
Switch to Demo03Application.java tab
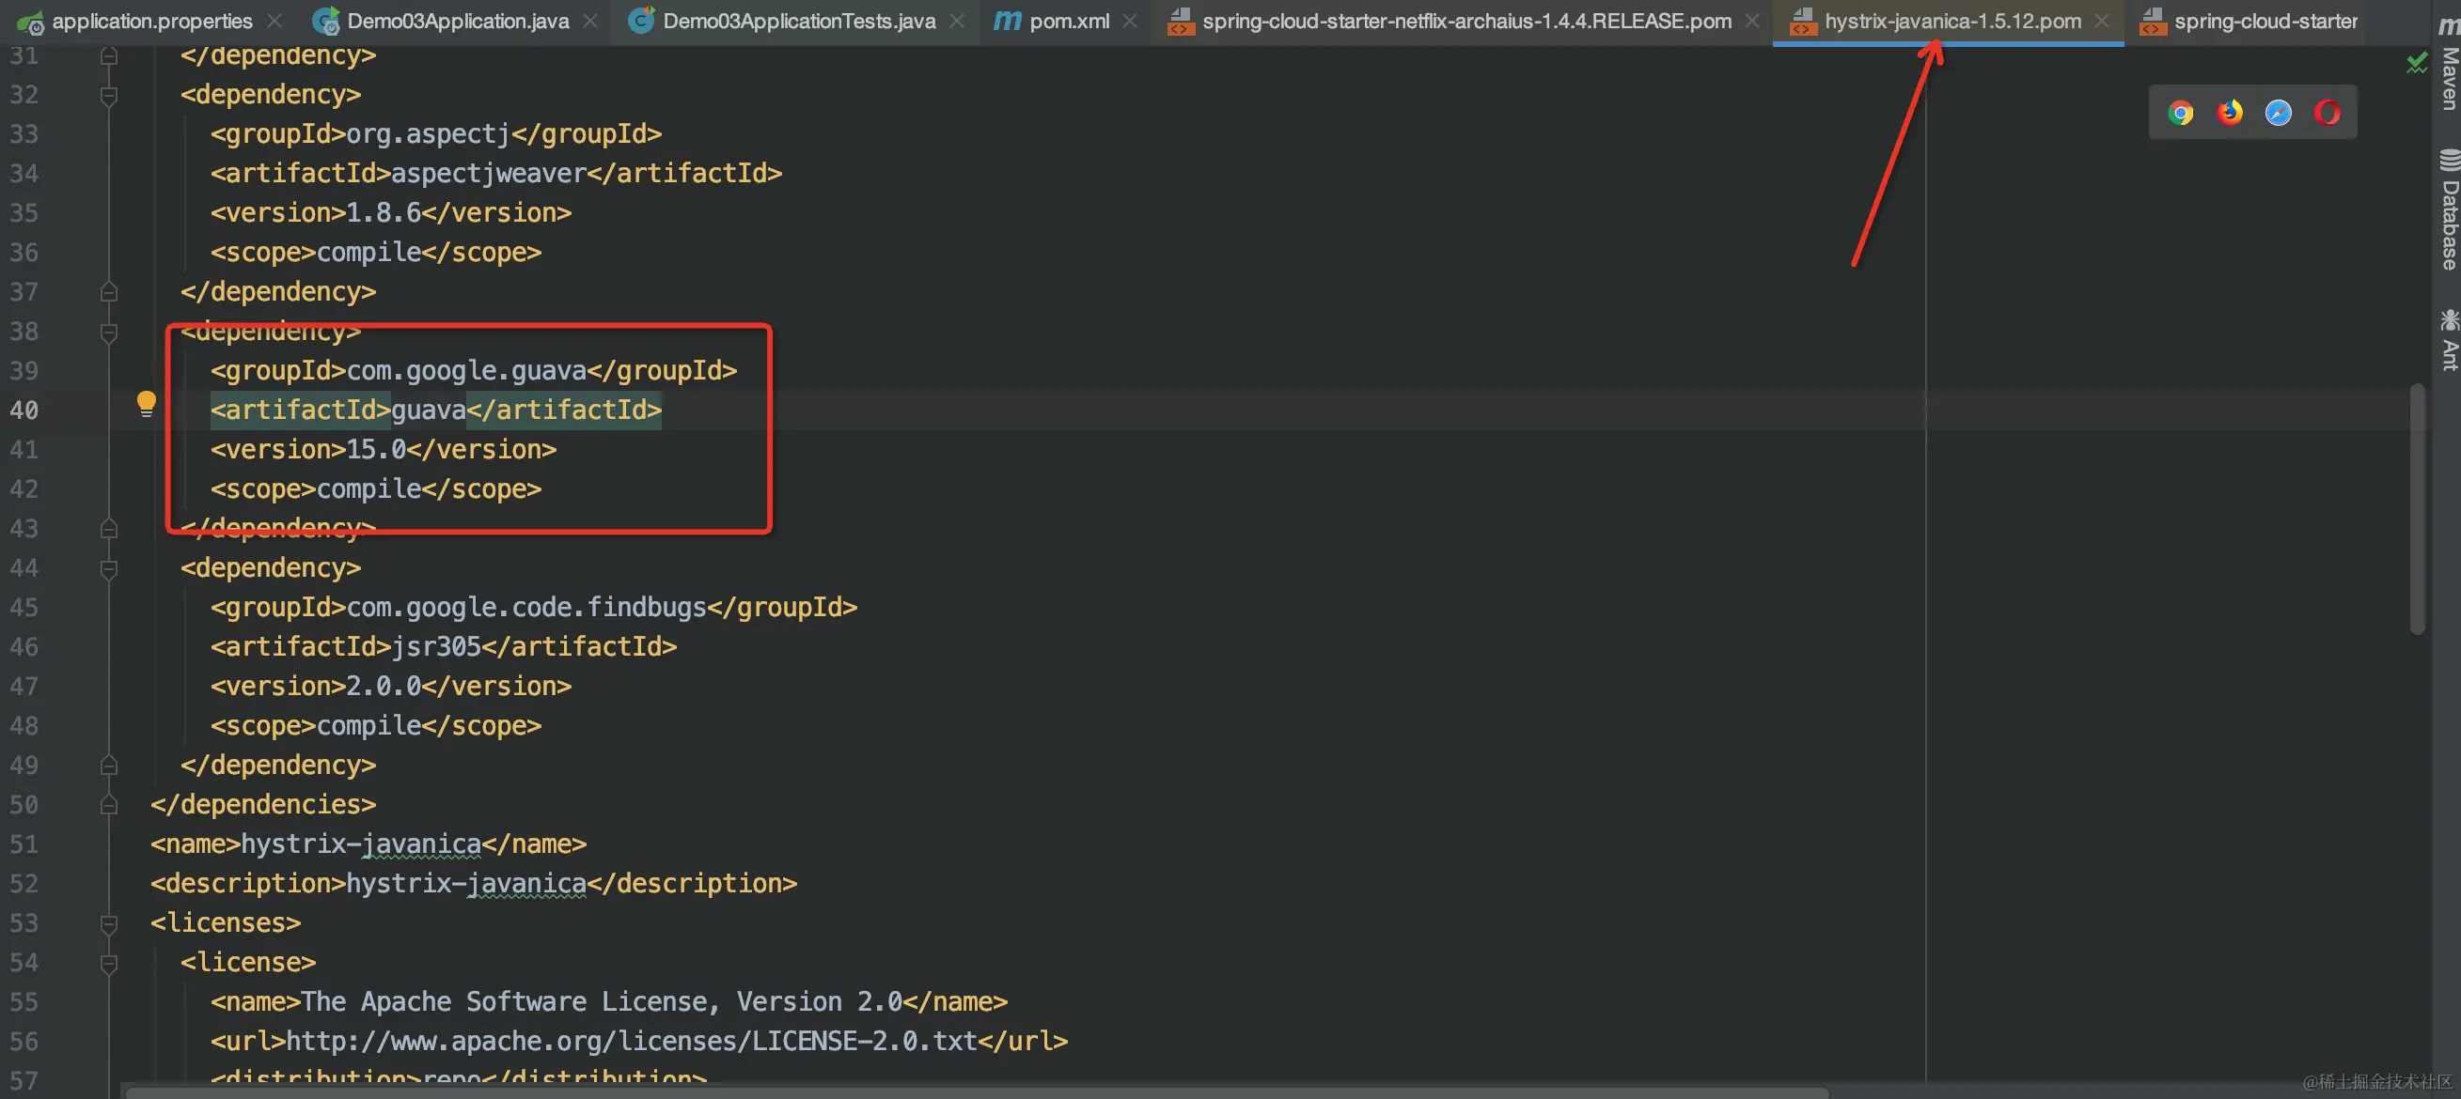[x=457, y=21]
